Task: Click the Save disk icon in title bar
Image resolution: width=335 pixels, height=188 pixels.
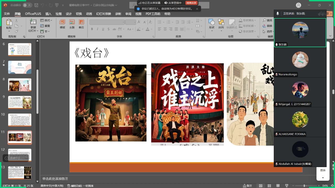Action: pyautogui.click(x=36, y=5)
